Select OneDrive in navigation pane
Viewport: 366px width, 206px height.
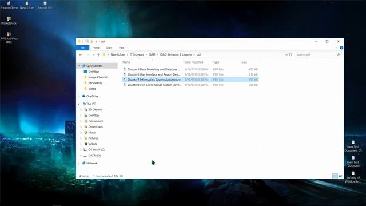click(92, 96)
